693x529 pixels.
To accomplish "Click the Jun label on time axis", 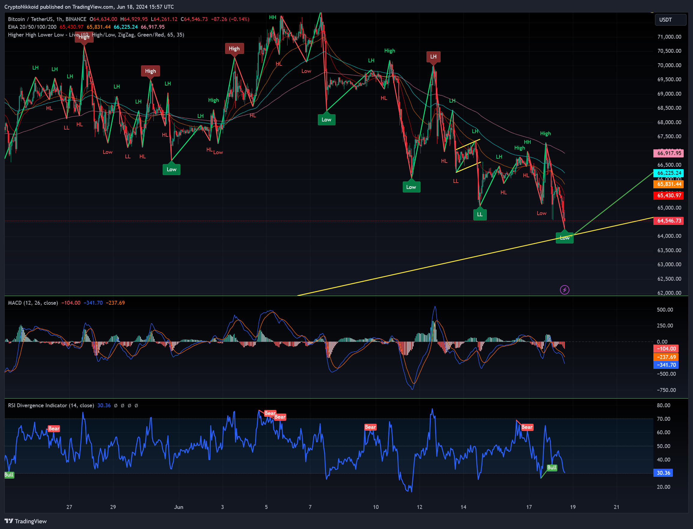I will 179,507.
